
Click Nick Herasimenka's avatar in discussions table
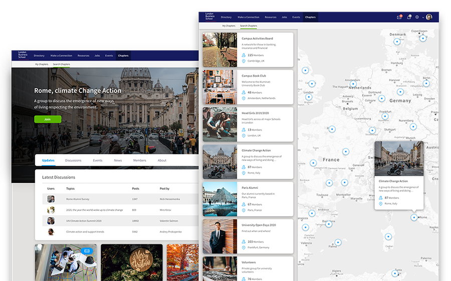point(51,199)
